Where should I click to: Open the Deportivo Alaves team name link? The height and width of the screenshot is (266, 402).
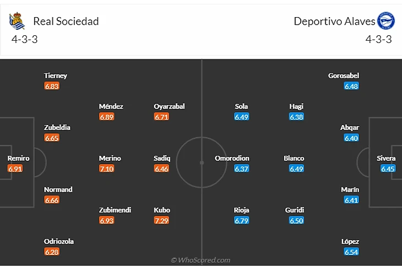(x=334, y=21)
